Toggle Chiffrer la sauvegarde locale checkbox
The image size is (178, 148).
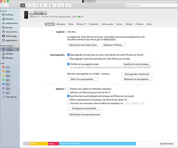(x=68, y=64)
